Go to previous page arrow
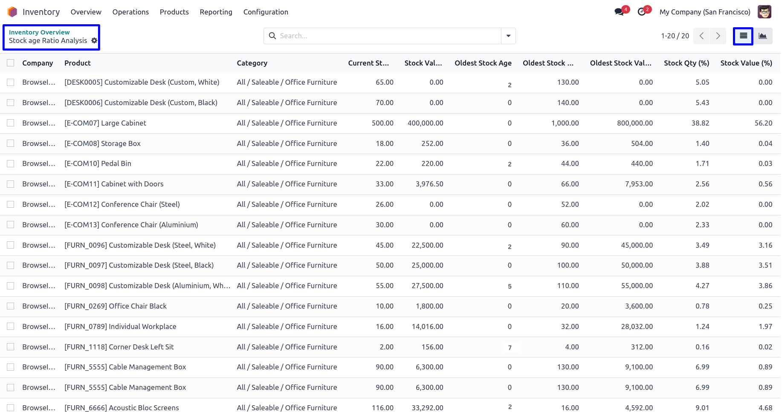The height and width of the screenshot is (412, 782). click(701, 36)
